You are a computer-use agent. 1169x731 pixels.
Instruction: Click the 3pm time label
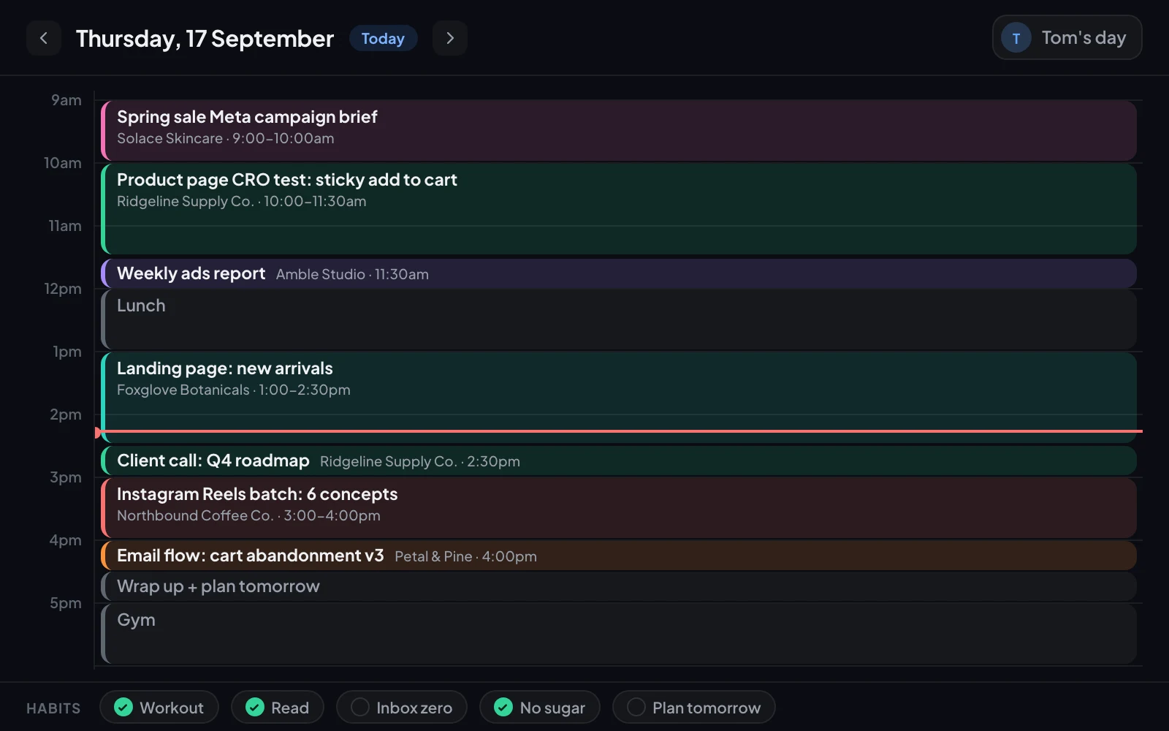[66, 477]
